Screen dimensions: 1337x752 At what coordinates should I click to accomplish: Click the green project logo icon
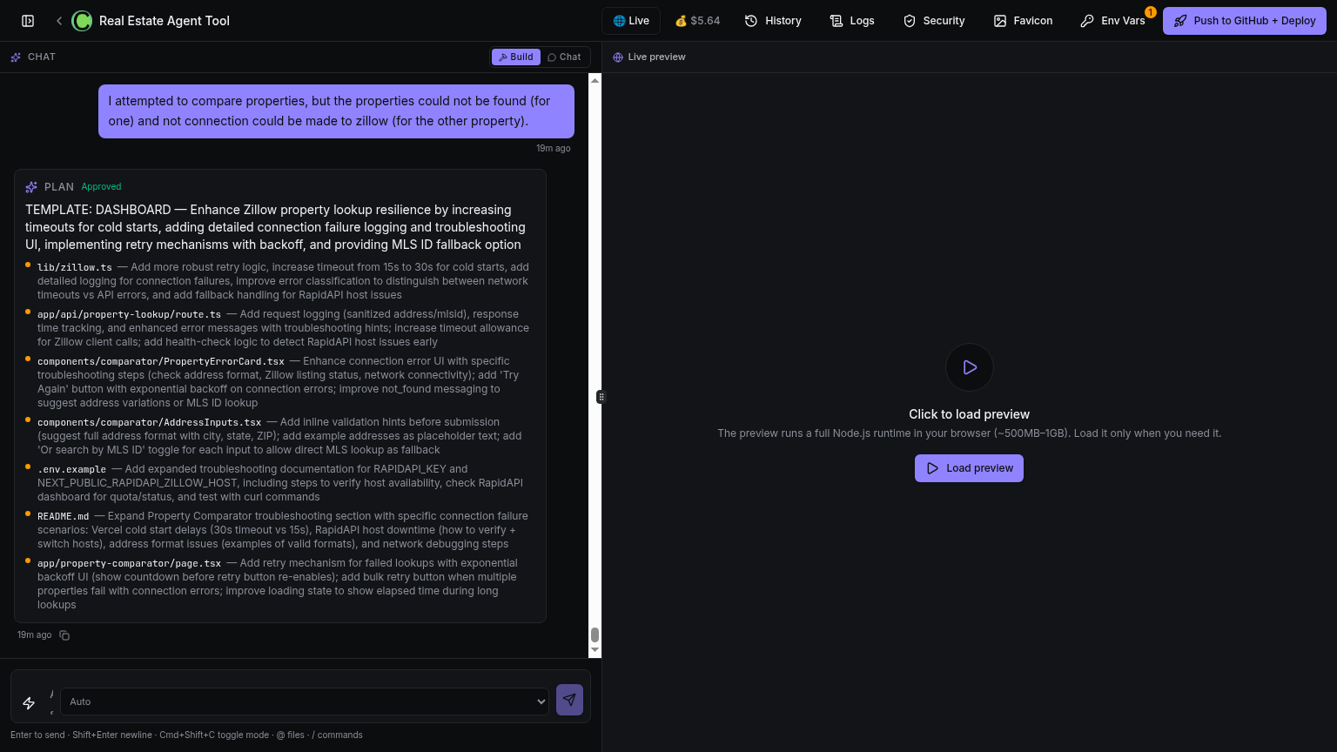tap(82, 21)
